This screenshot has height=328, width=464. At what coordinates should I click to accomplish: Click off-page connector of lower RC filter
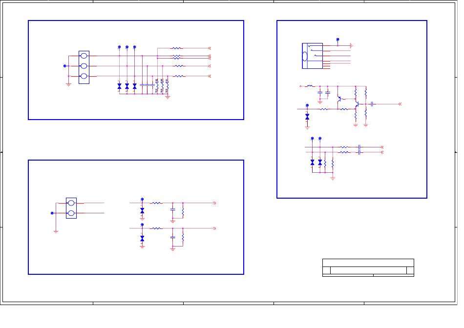214,228
